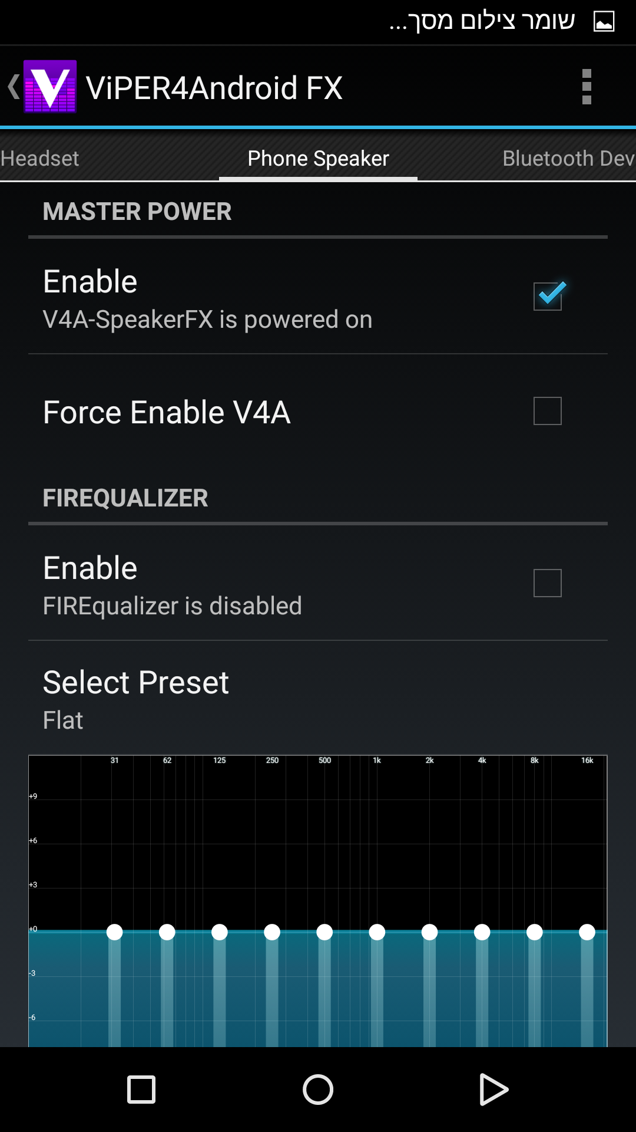Tap the screenshot notification icon in status bar

point(604,22)
